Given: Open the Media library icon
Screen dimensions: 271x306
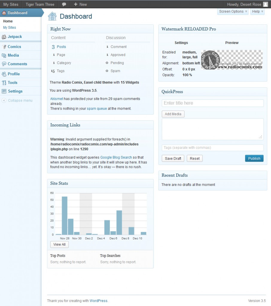Looking at the screenshot, I should [x=4, y=55].
